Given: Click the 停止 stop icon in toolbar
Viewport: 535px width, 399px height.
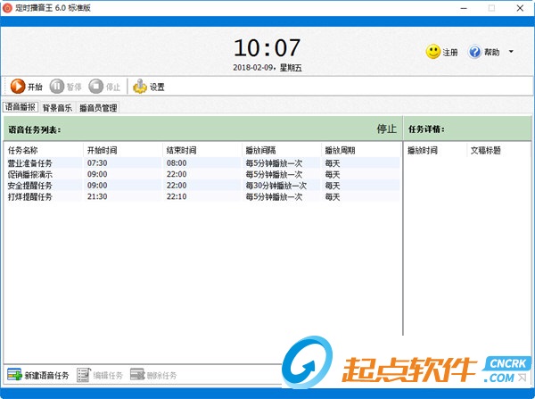Looking at the screenshot, I should [96, 87].
